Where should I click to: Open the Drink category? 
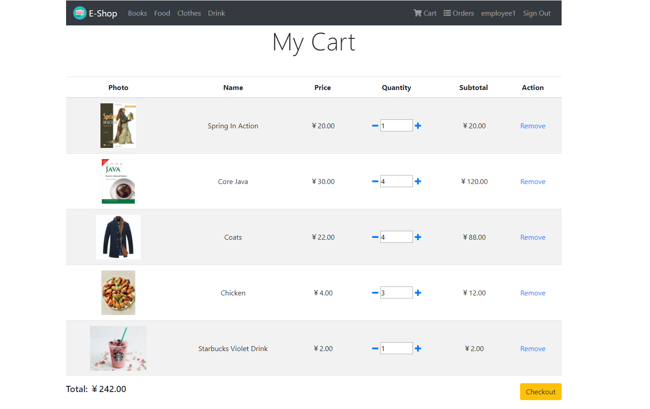(217, 13)
